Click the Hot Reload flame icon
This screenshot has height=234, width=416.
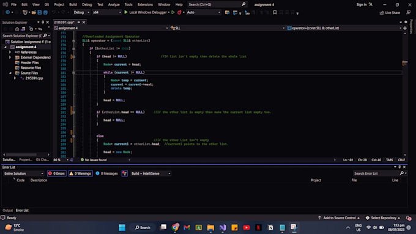(x=179, y=12)
